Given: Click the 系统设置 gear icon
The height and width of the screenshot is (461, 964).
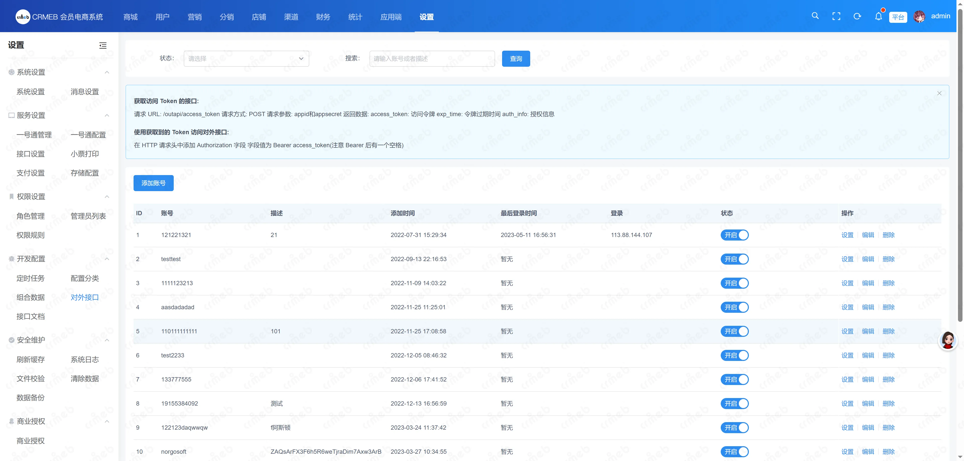Looking at the screenshot, I should pyautogui.click(x=12, y=72).
